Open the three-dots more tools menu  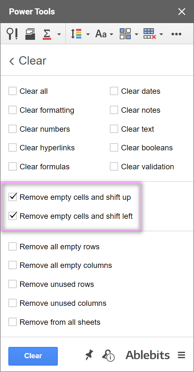[x=176, y=34]
